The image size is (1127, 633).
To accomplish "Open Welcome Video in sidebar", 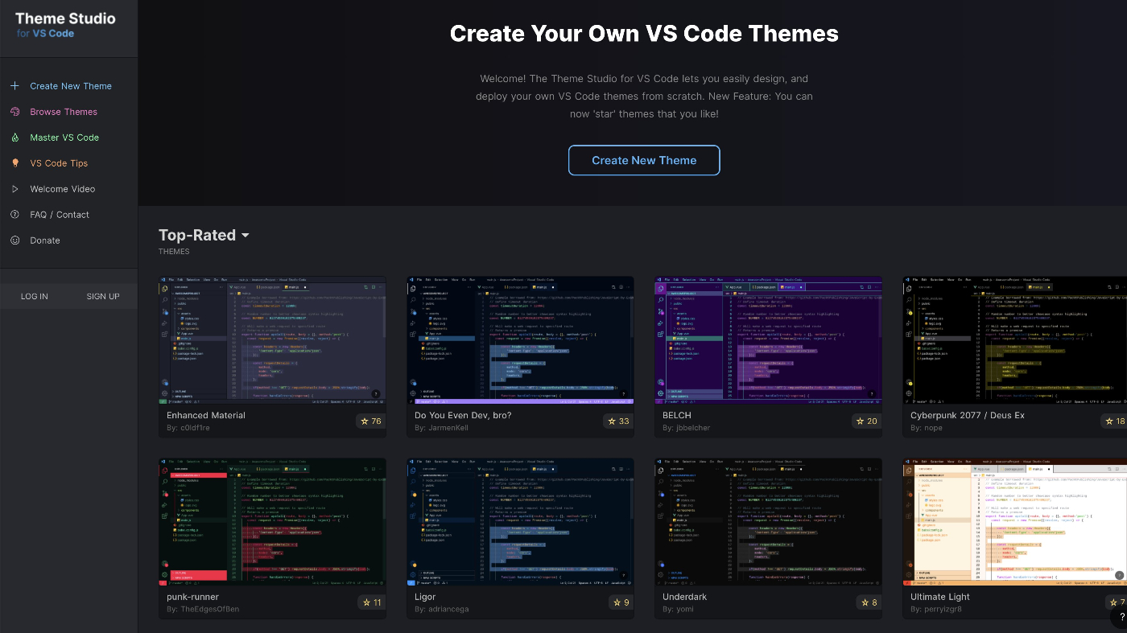I will tap(63, 189).
